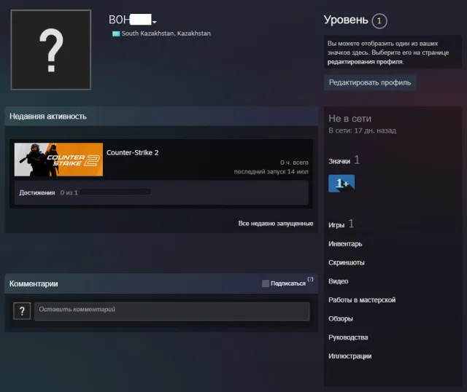Click the Комментарии section header

click(x=34, y=283)
